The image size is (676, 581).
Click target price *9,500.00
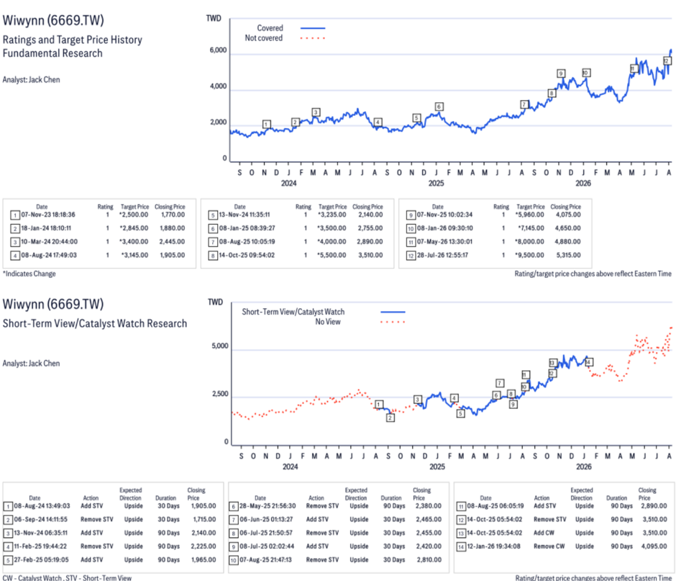pos(529,255)
